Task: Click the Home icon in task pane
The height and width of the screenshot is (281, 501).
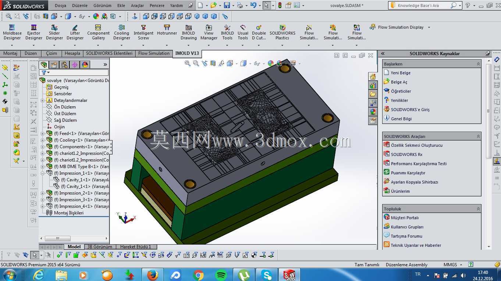Action: pos(373,77)
